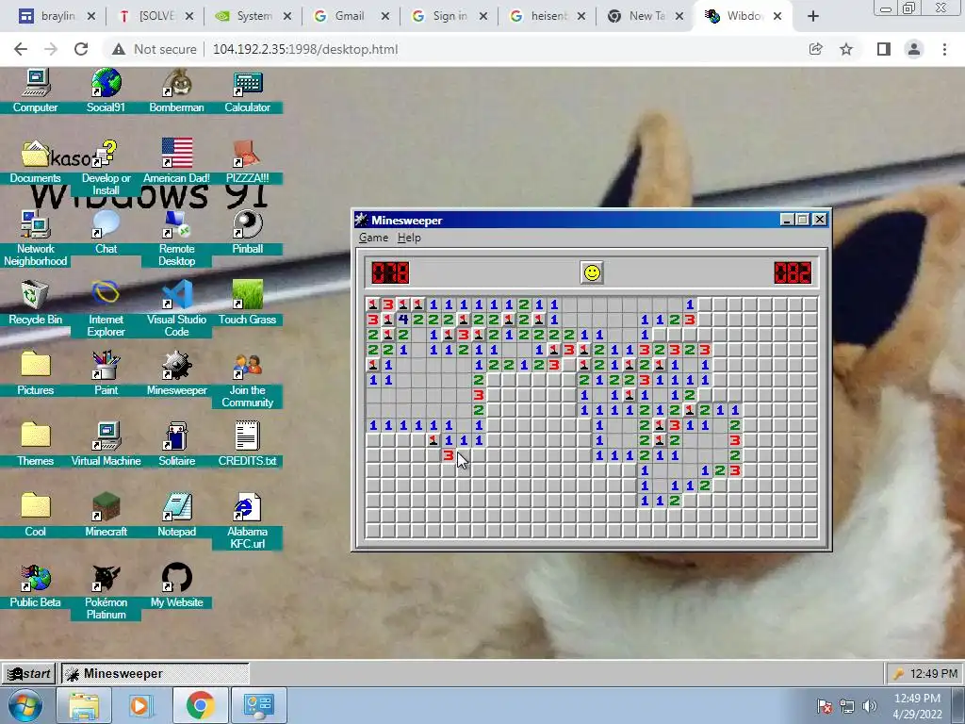Switch to the Sign in browser tab
Screen dimensions: 965x724
click(450, 16)
